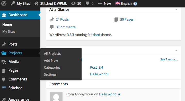Open Categories in Projects submenu
This screenshot has height=101, width=185.
point(52,67)
